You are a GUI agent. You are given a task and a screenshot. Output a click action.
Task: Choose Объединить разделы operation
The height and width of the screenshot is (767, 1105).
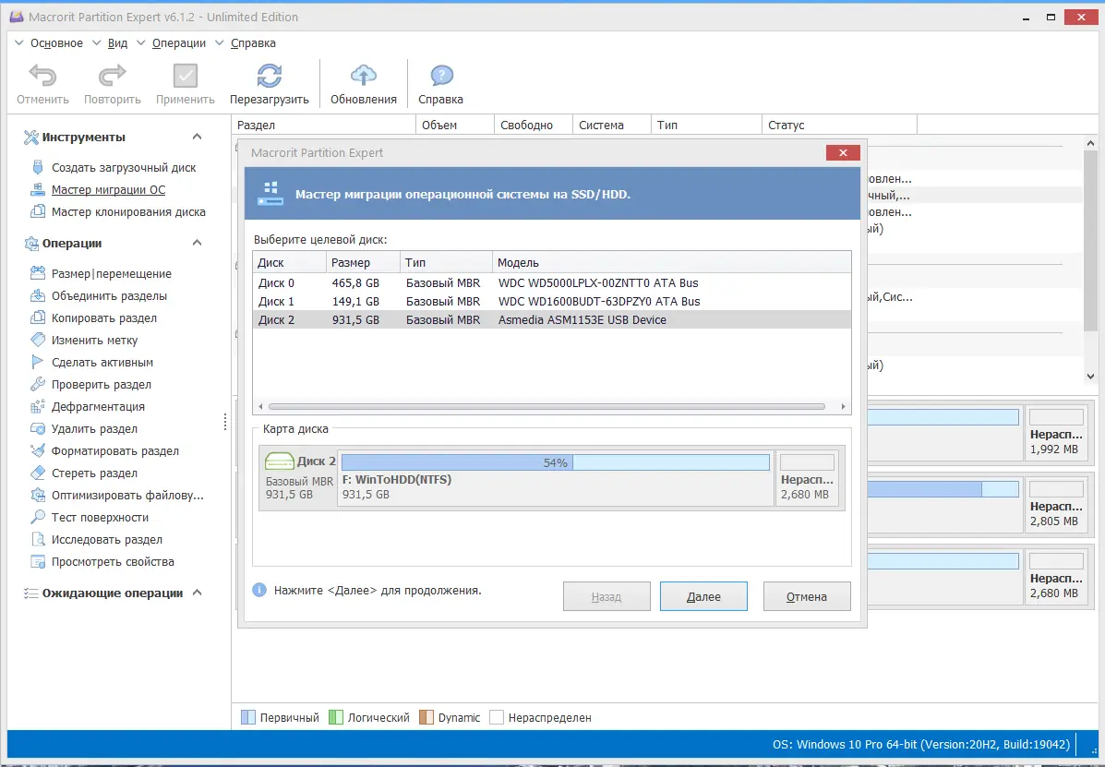click(109, 295)
